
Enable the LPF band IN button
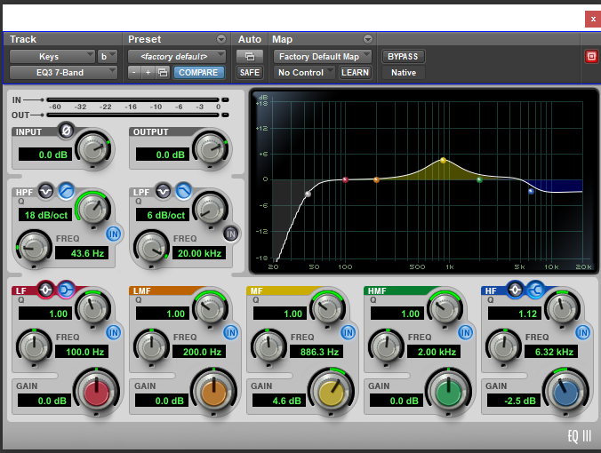[x=231, y=234]
